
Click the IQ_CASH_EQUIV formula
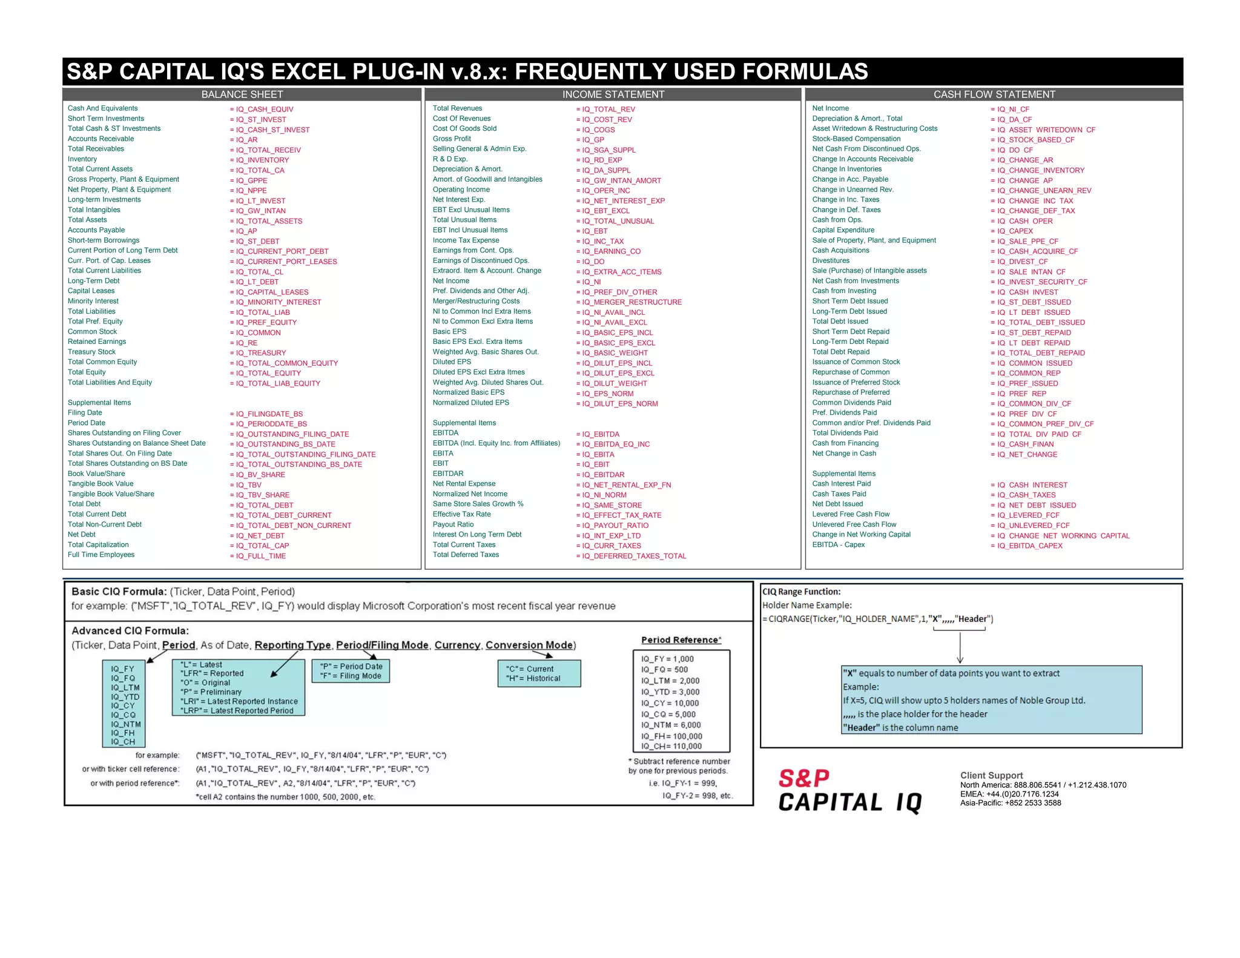(264, 110)
